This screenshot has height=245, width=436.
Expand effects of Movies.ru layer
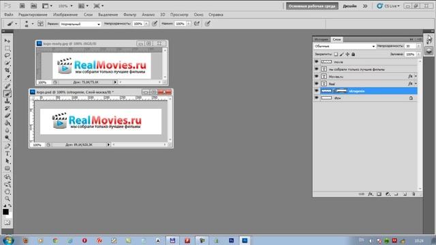pos(416,76)
